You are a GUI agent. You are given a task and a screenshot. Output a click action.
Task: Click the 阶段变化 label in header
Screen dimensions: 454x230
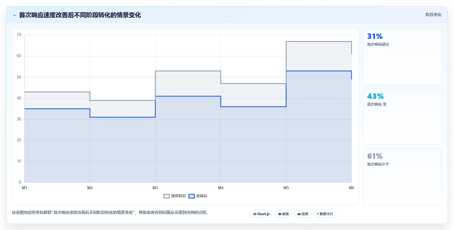434,15
